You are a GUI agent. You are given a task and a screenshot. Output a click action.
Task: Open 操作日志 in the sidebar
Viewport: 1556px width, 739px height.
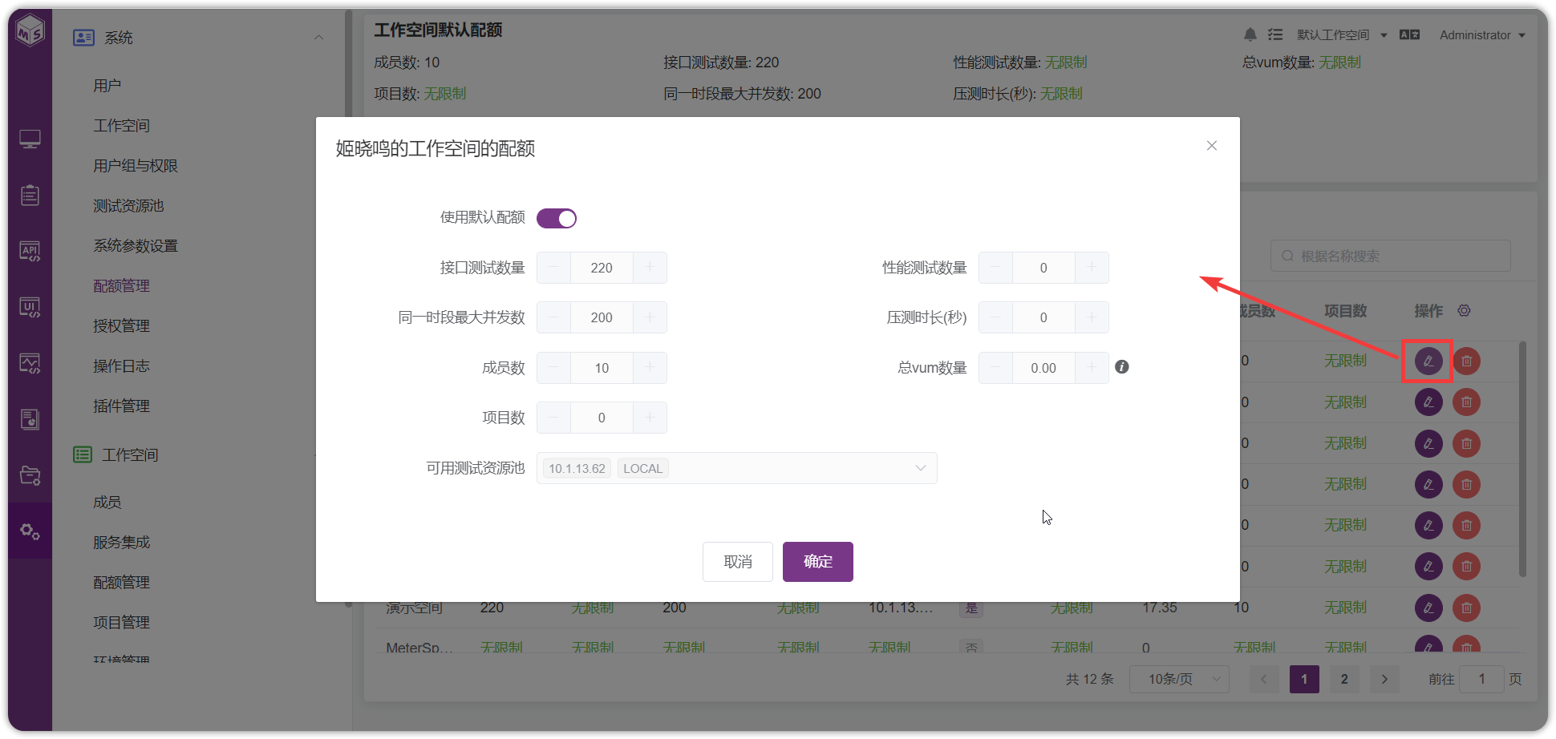click(x=122, y=366)
